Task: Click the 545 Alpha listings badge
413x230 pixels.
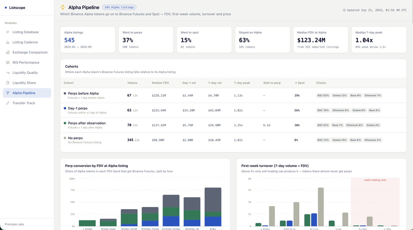Action: [119, 7]
